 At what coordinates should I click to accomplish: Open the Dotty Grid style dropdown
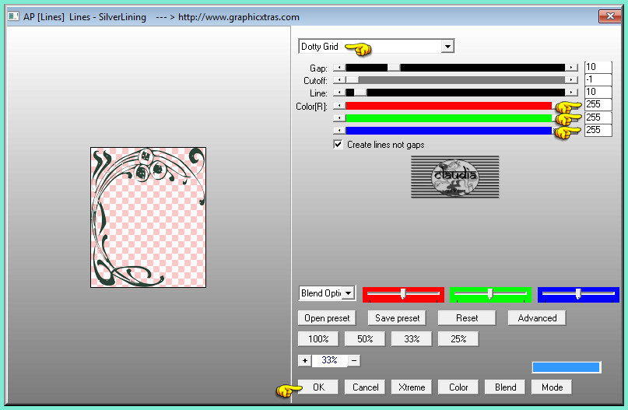pos(447,47)
